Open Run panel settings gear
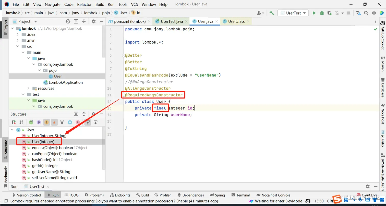Viewport: 386px width, 206px height. [x=368, y=187]
